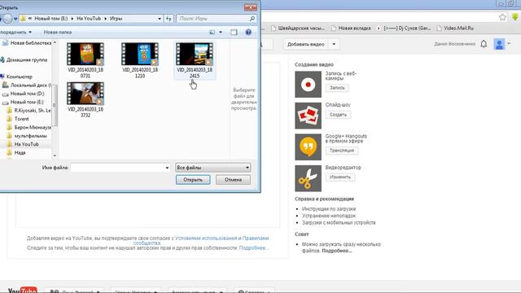Click the user avatar icon
Viewport: 521px width, 293px height.
499,44
